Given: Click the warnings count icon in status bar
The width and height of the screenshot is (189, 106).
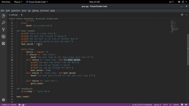Looking at the screenshot, I should point(23,105).
